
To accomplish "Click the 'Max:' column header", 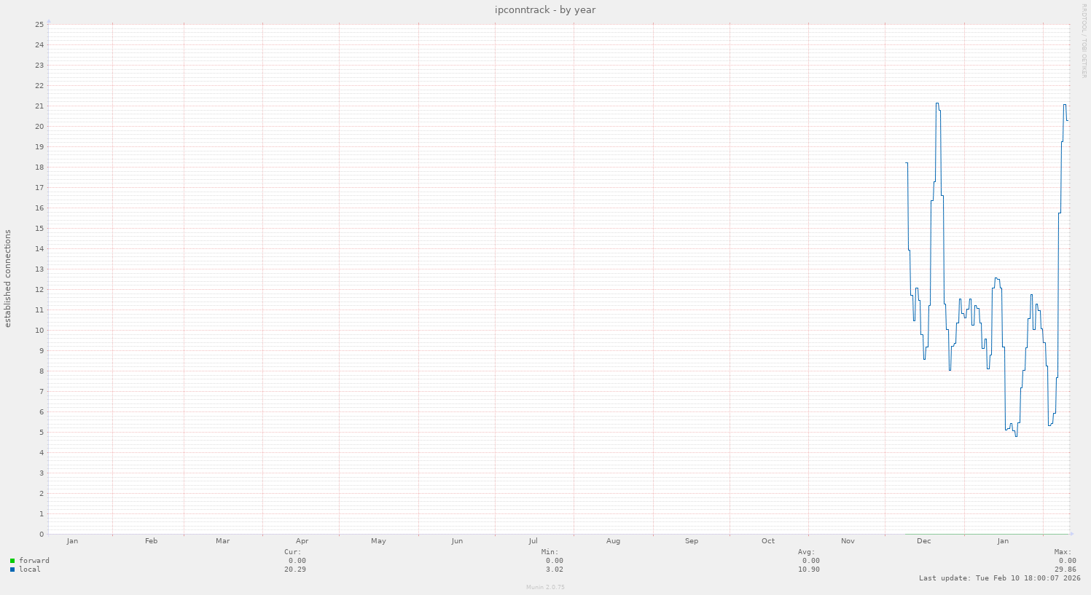I will click(x=1063, y=552).
